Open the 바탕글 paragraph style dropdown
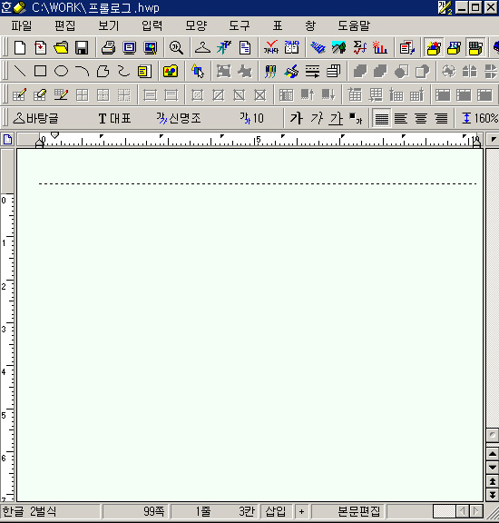This screenshot has height=523, width=499. click(x=35, y=118)
